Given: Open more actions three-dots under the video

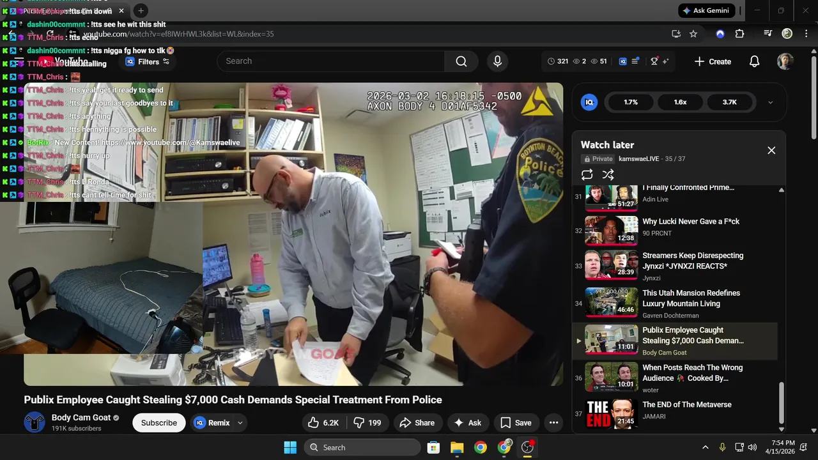Looking at the screenshot, I should click(553, 422).
